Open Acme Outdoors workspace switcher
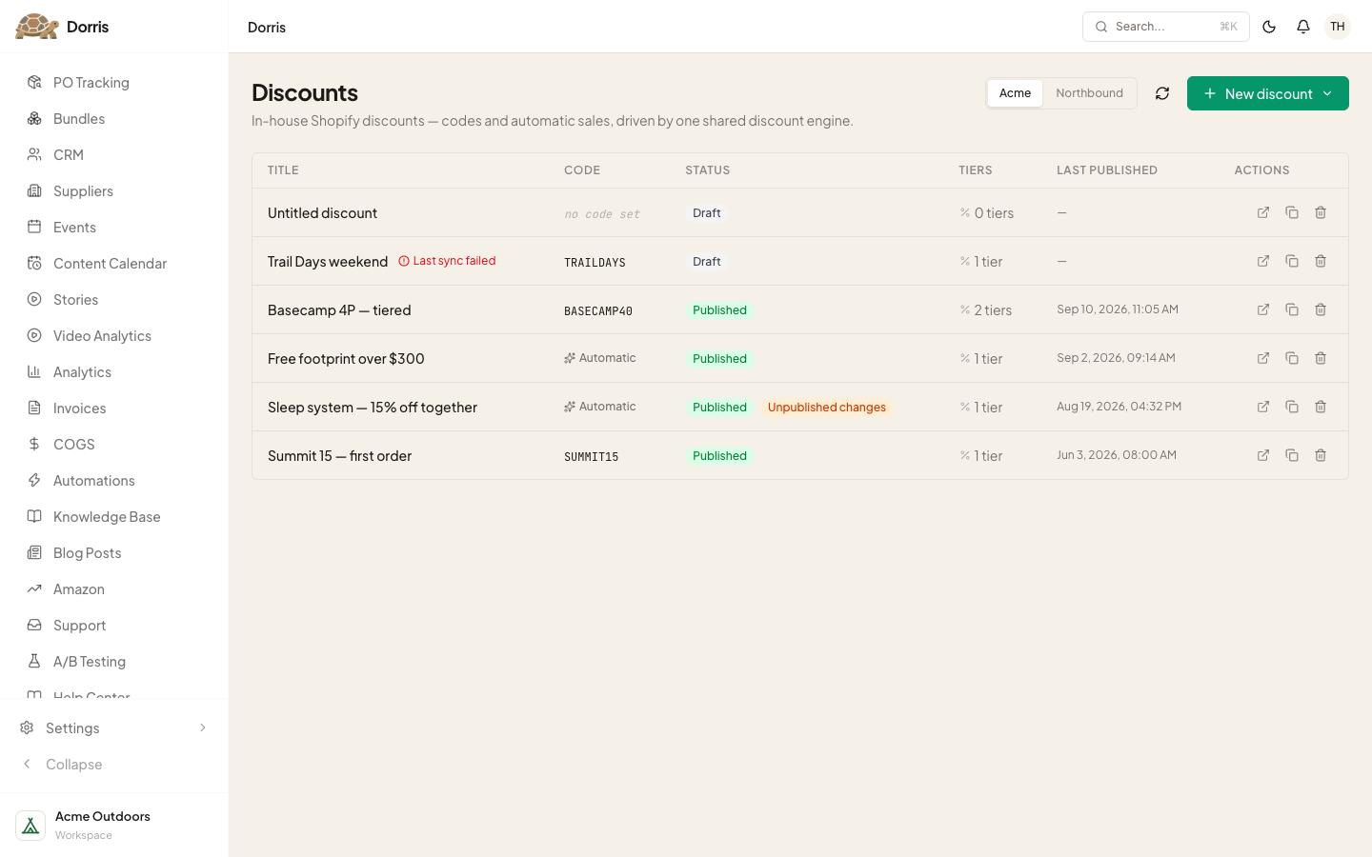The image size is (1372, 857). 114,825
